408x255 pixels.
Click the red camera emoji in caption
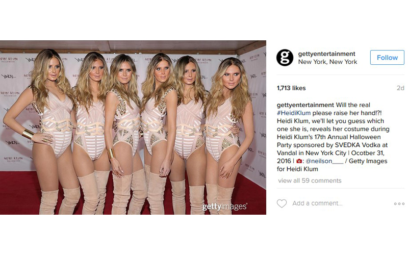(x=299, y=161)
